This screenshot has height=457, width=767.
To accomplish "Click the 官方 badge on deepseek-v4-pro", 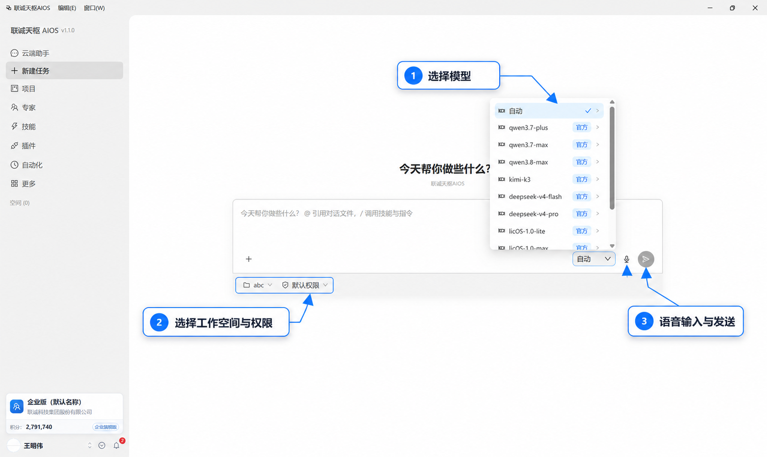I will 582,214.
